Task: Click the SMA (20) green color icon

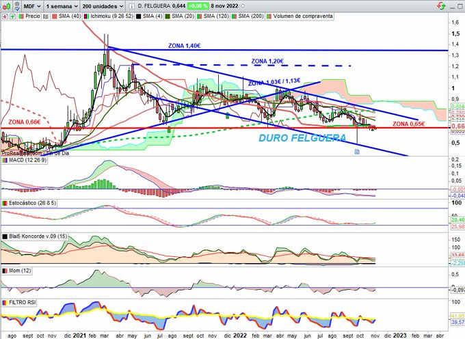Action: click(168, 16)
